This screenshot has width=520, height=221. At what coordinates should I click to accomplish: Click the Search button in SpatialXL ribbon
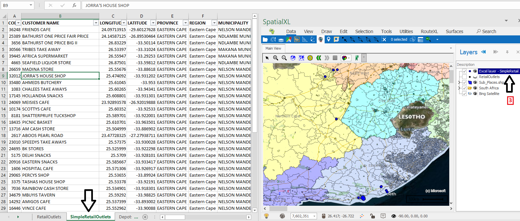click(486, 31)
